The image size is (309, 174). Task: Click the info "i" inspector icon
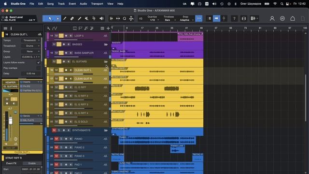tap(11, 29)
